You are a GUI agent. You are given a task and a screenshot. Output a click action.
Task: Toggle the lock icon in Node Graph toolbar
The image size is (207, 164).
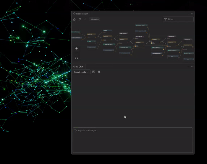pos(74,19)
